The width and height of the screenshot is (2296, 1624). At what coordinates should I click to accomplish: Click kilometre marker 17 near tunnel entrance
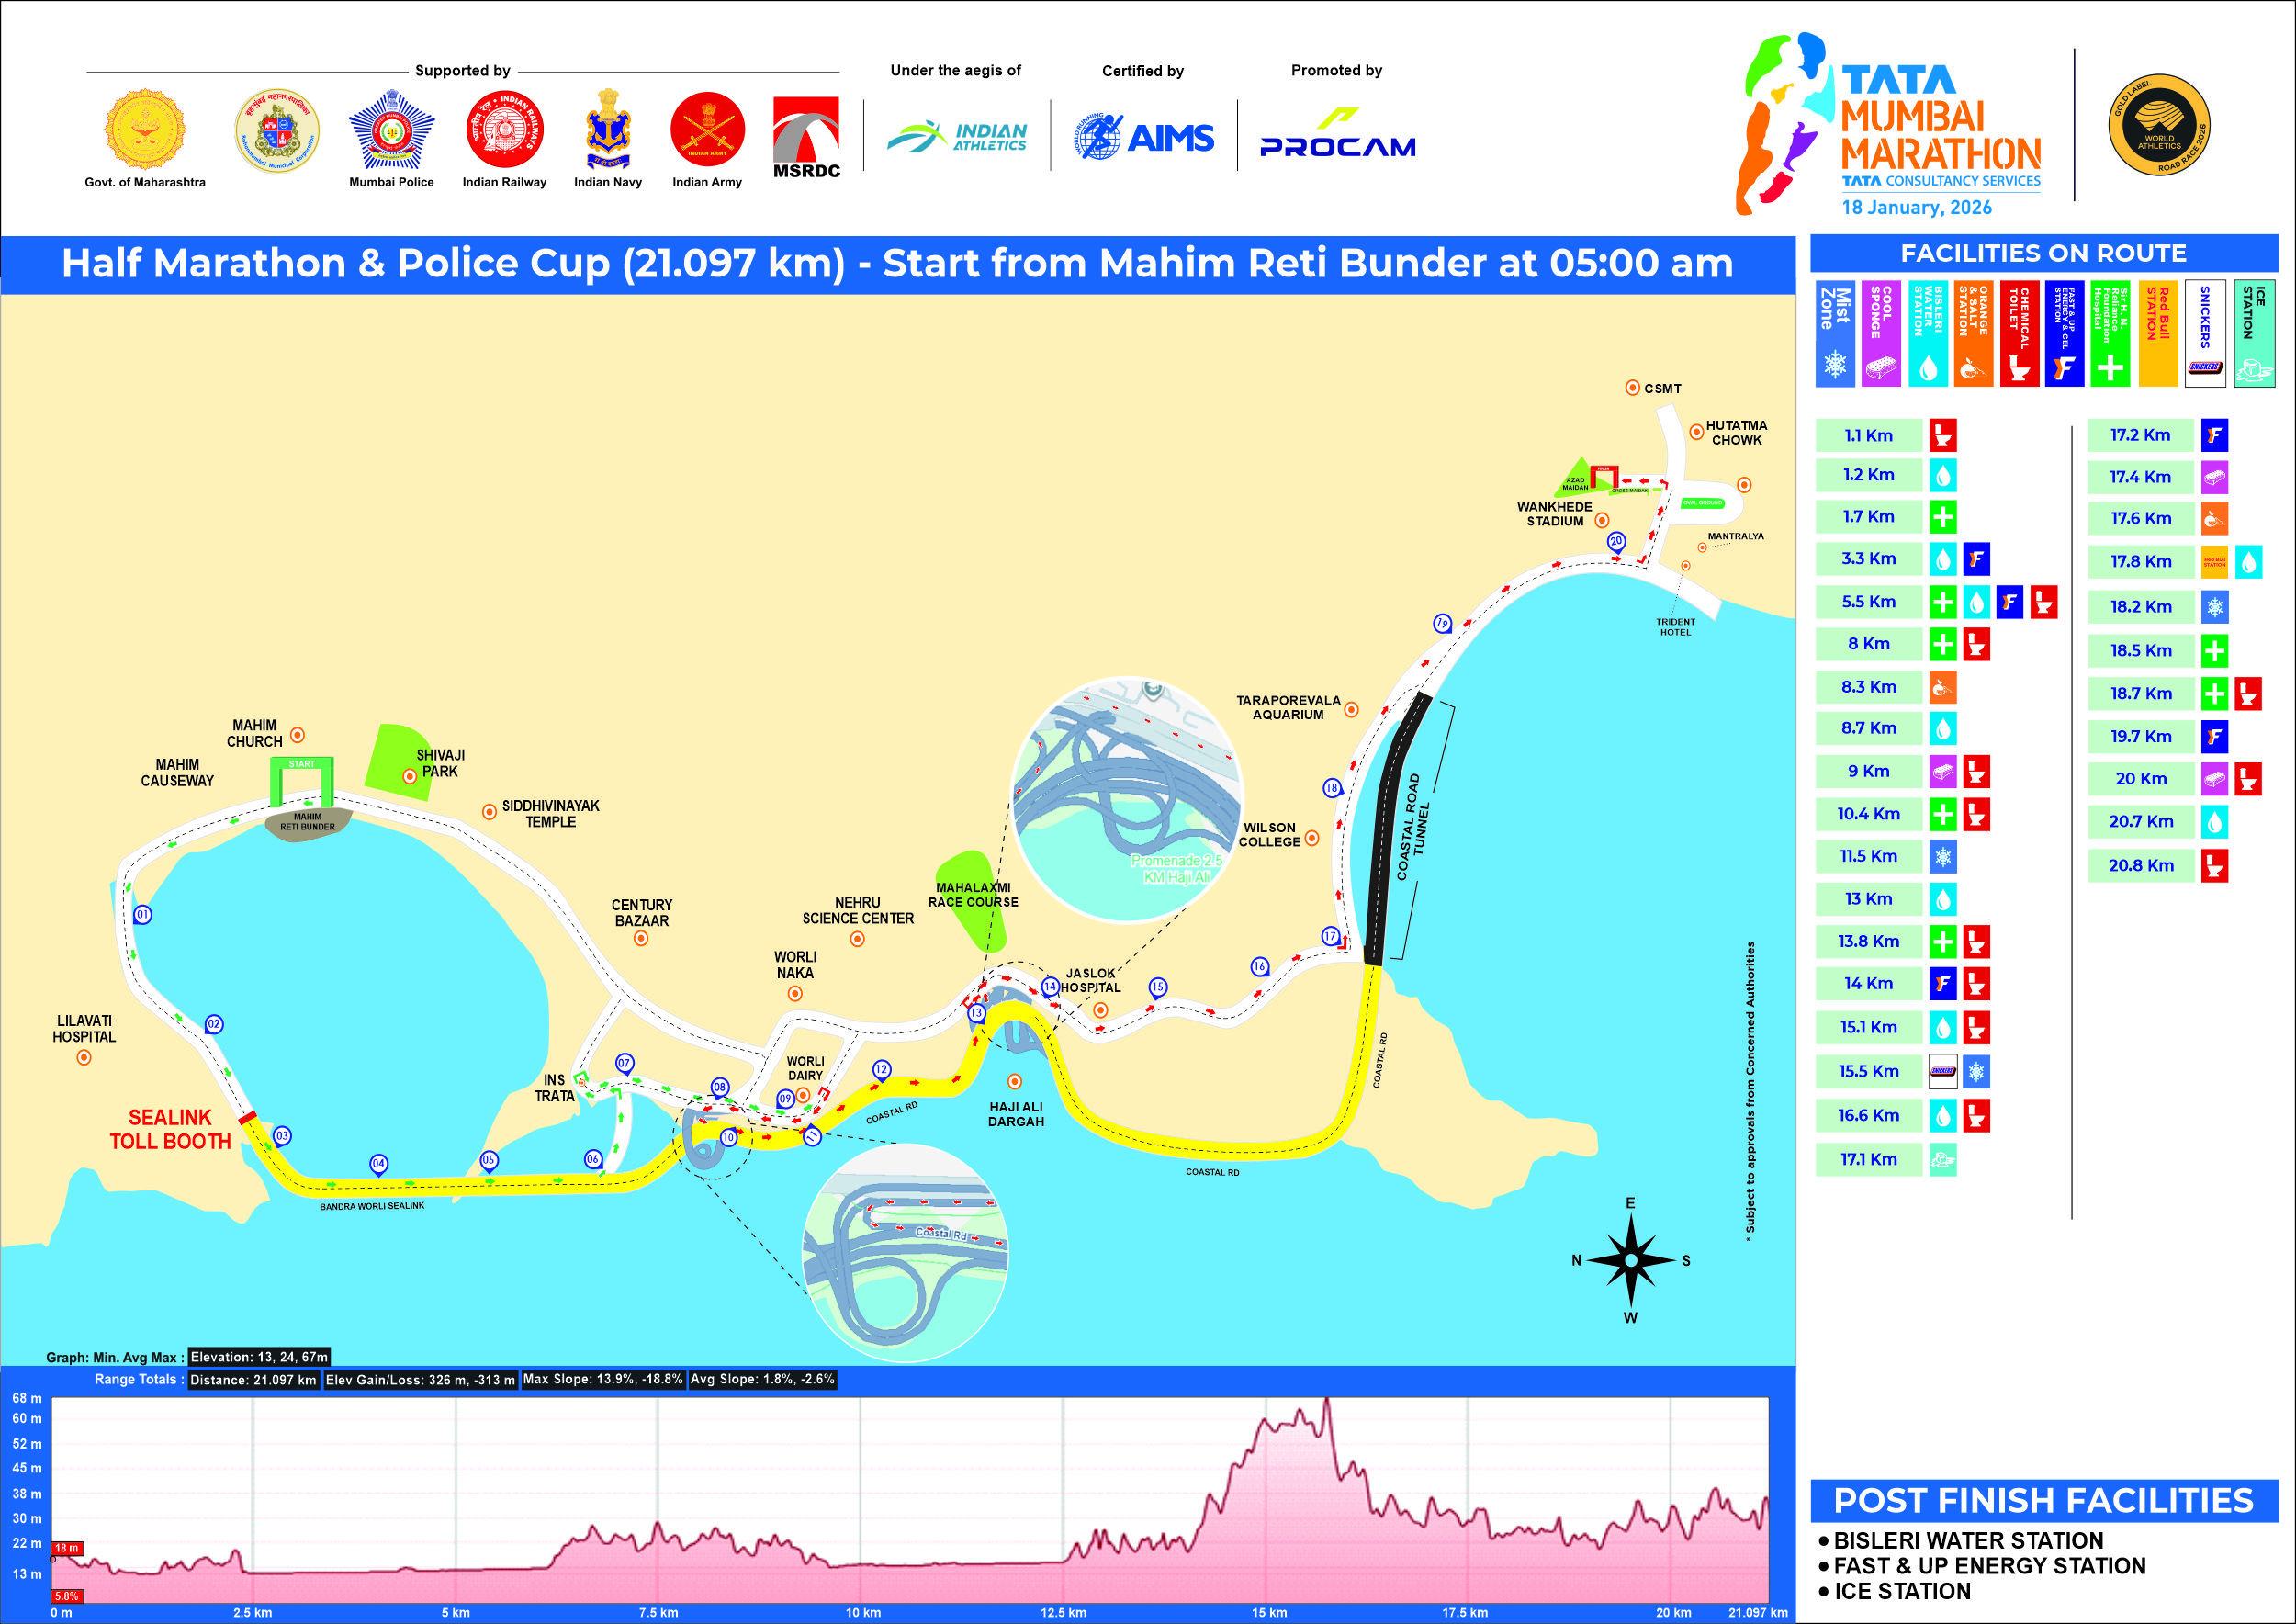point(1330,936)
